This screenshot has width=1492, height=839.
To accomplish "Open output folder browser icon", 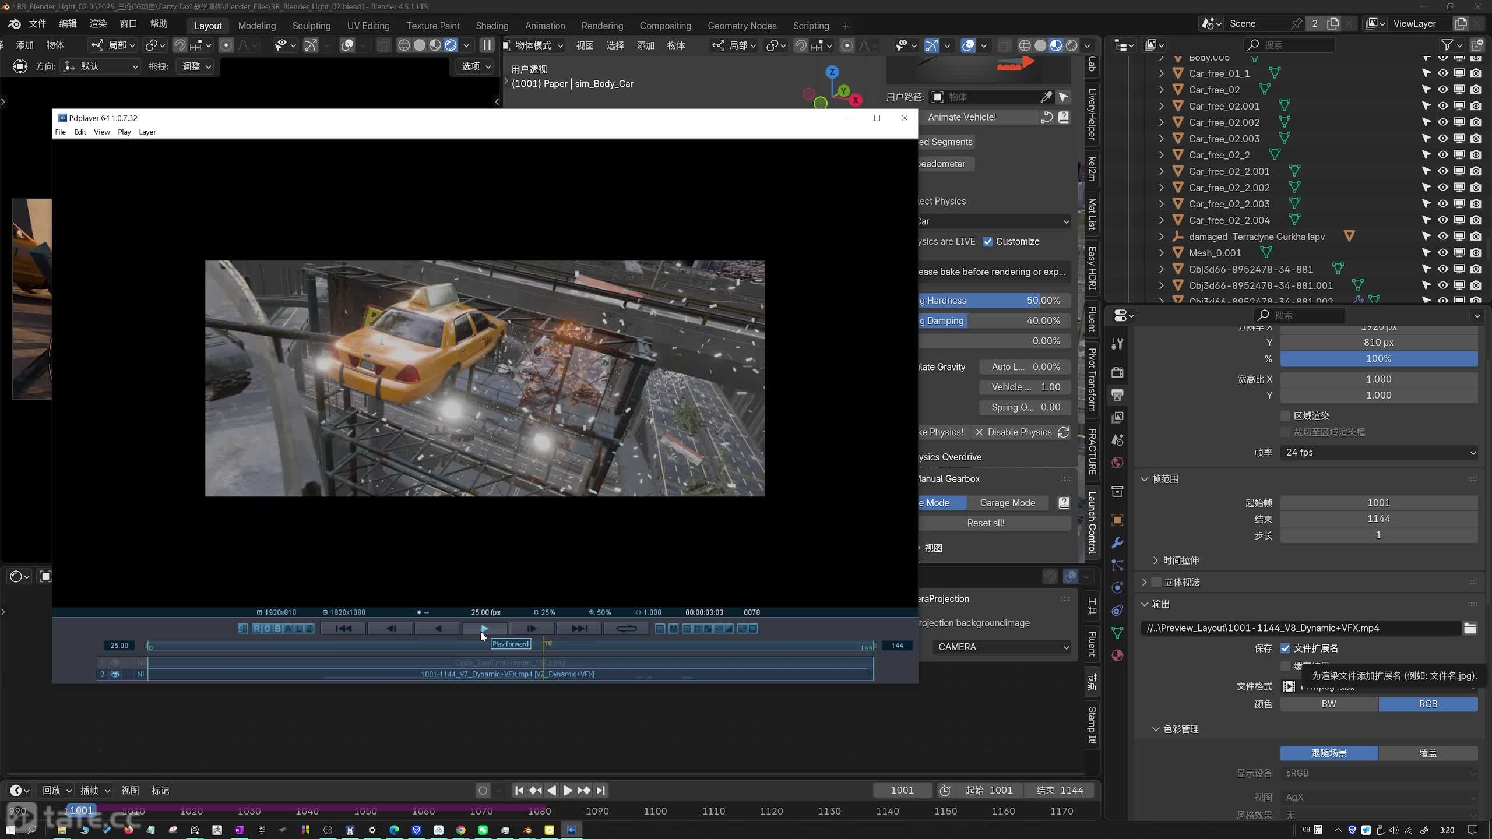I will point(1470,628).
